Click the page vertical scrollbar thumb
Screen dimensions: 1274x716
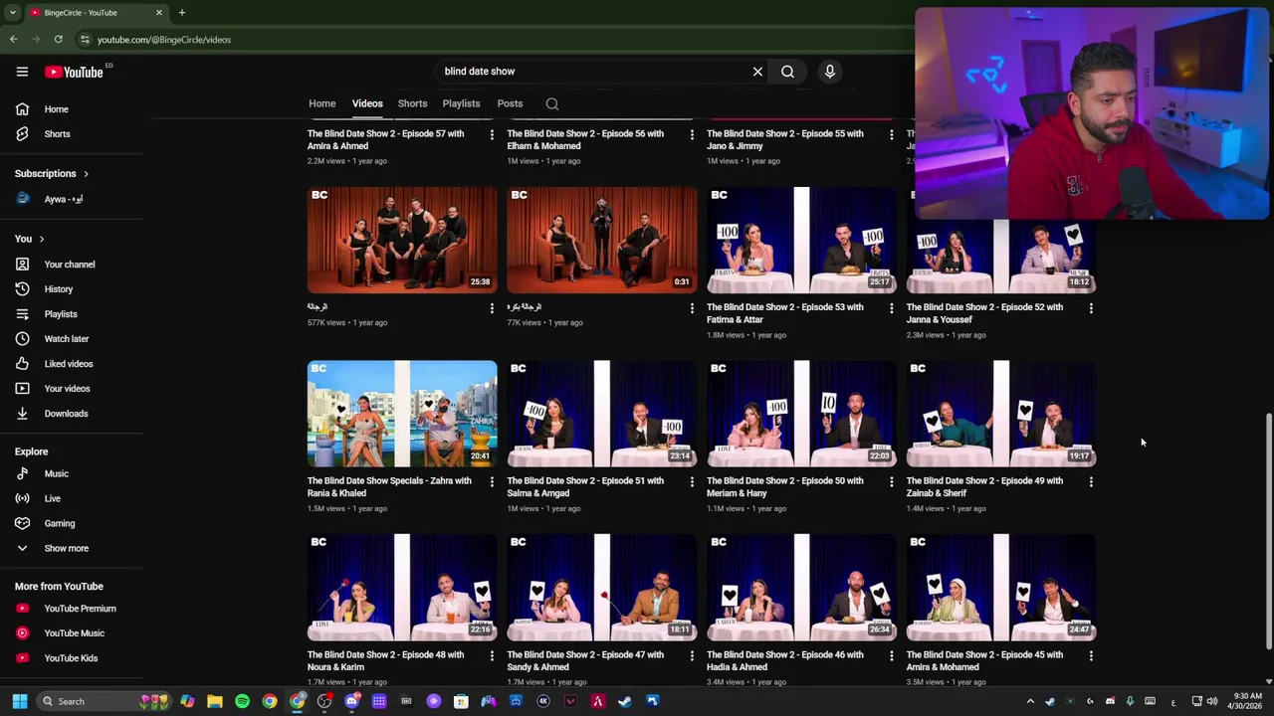coord(1268,529)
